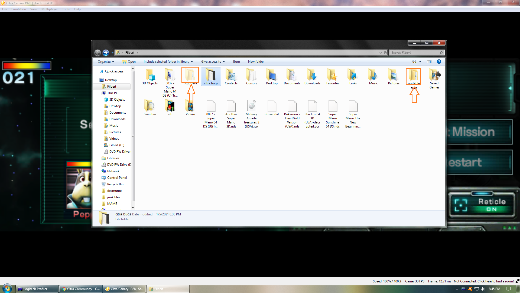The width and height of the screenshot is (520, 293).
Task: Select the sib folder
Action: [170, 108]
